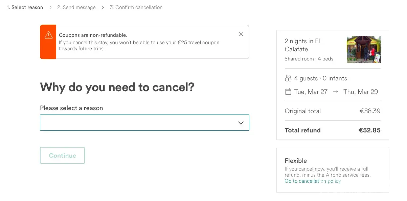This screenshot has width=407, height=201.
Task: Click the arrow icon between the two dates
Action: [x=335, y=92]
